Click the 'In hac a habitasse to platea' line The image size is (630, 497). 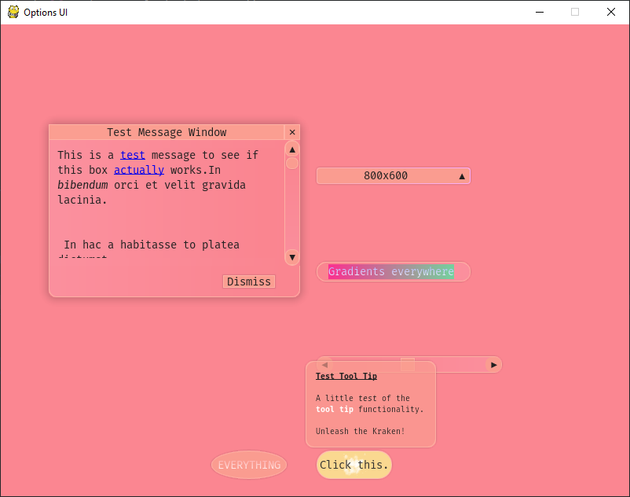pos(152,245)
